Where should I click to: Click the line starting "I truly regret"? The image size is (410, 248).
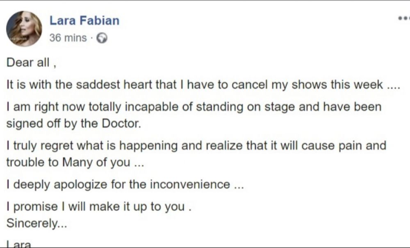(x=196, y=146)
